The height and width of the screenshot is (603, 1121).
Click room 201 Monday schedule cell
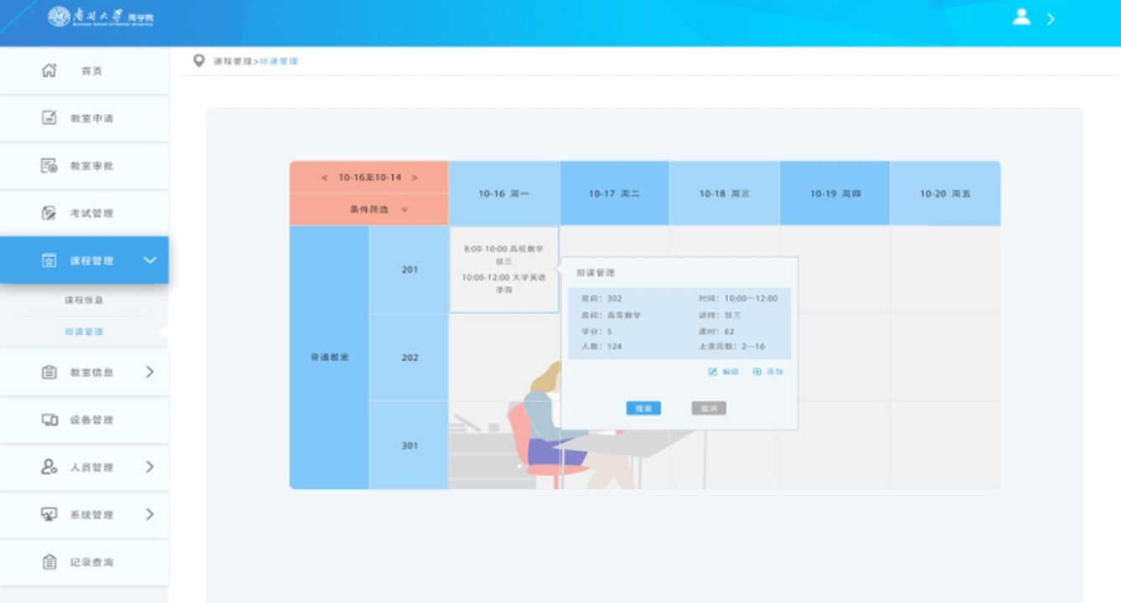pos(504,270)
